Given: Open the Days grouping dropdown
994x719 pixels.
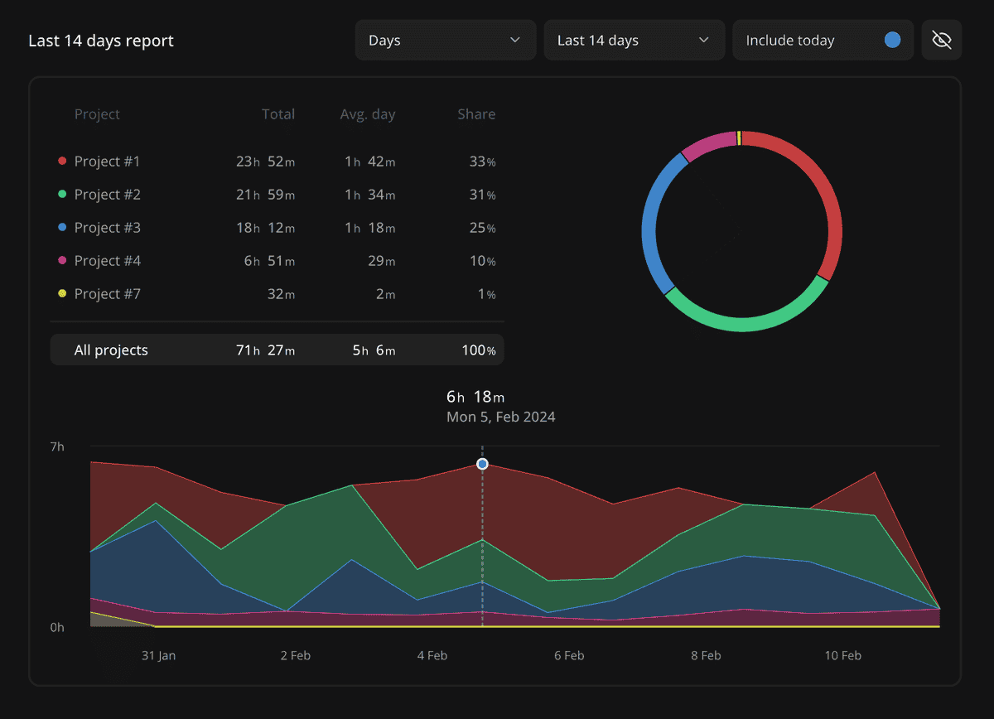Looking at the screenshot, I should 445,39.
